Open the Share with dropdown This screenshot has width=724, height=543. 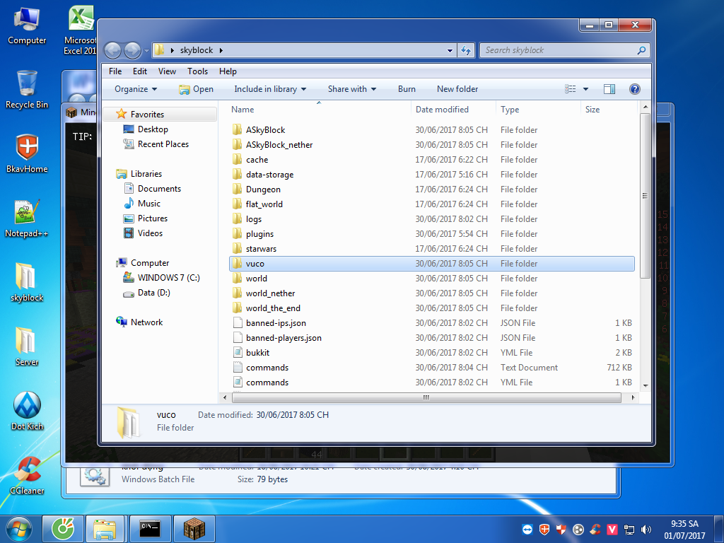352,89
